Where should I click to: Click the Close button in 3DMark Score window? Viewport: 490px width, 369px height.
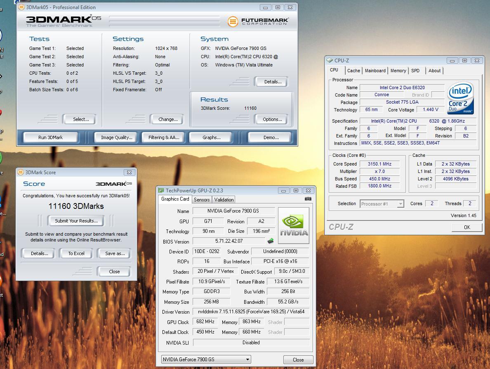click(x=114, y=272)
